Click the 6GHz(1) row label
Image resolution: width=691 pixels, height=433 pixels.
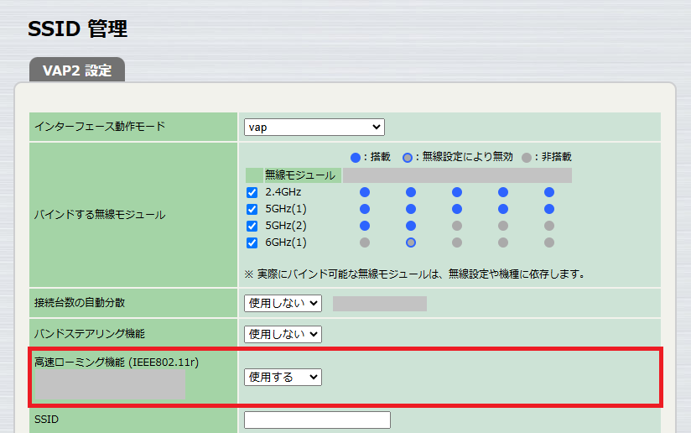[286, 243]
